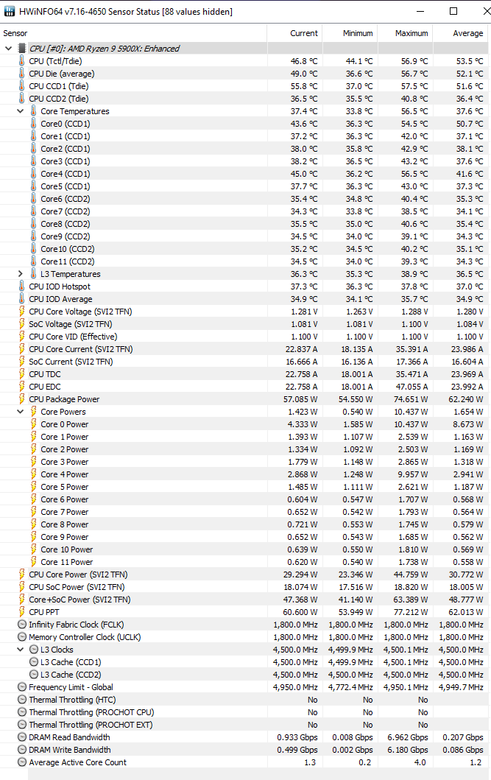
Task: Click thermometer icon beside CPU IOD Hotspot
Action: pos(21,287)
